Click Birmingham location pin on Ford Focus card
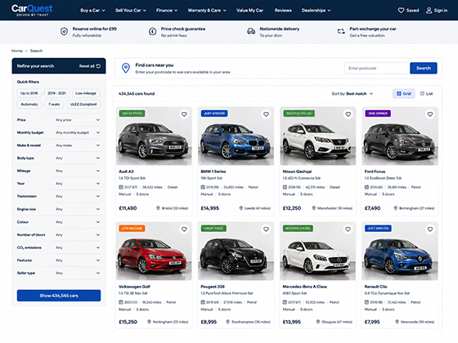This screenshot has height=343, width=458. point(396,208)
